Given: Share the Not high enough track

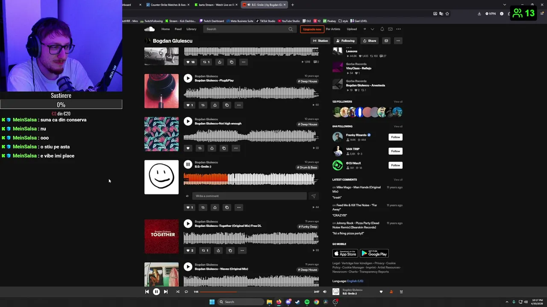Looking at the screenshot, I should pos(212,148).
